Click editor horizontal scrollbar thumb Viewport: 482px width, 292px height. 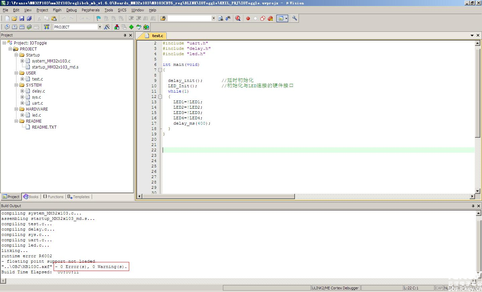(x=218, y=196)
